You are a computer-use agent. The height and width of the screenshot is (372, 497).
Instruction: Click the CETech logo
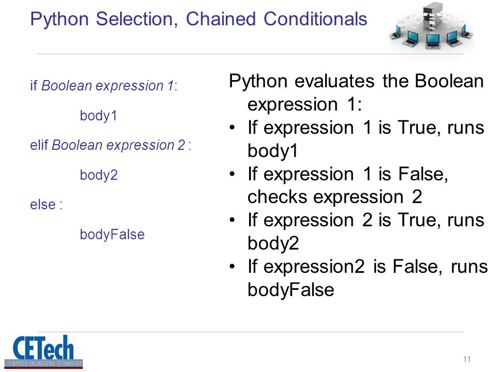[43, 351]
